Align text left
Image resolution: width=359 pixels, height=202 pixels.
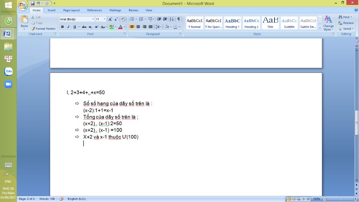coord(132,27)
